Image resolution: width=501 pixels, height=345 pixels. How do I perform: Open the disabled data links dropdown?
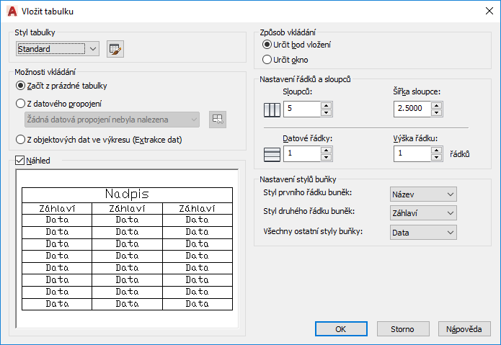[112, 120]
